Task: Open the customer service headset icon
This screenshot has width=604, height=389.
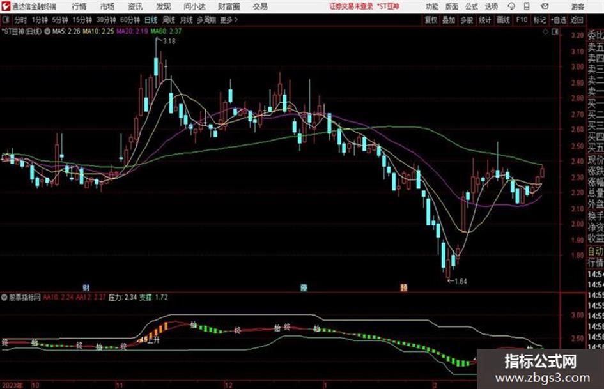Action: pyautogui.click(x=511, y=6)
